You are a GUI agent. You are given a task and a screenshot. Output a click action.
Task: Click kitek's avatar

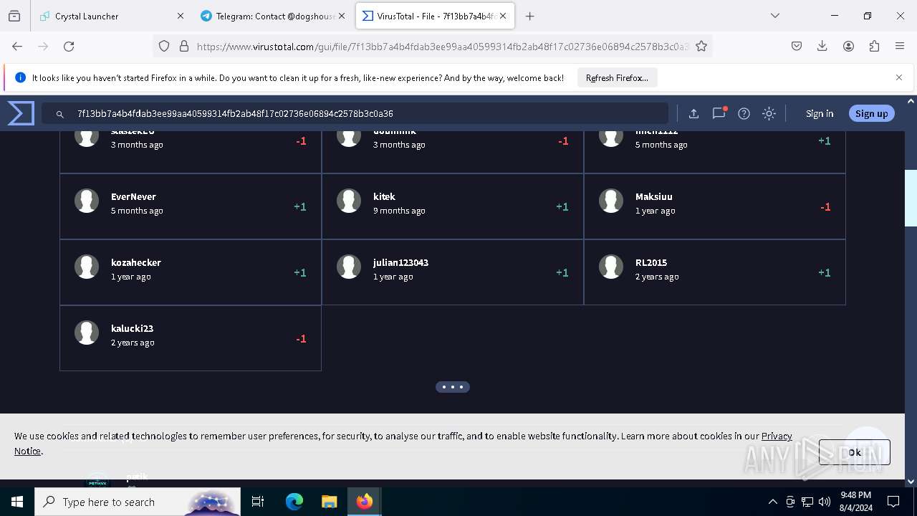(x=349, y=201)
